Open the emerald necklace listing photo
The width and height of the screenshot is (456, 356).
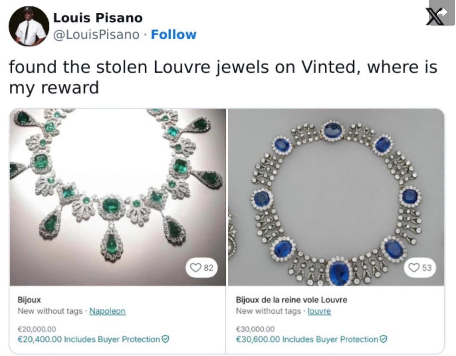(x=118, y=197)
